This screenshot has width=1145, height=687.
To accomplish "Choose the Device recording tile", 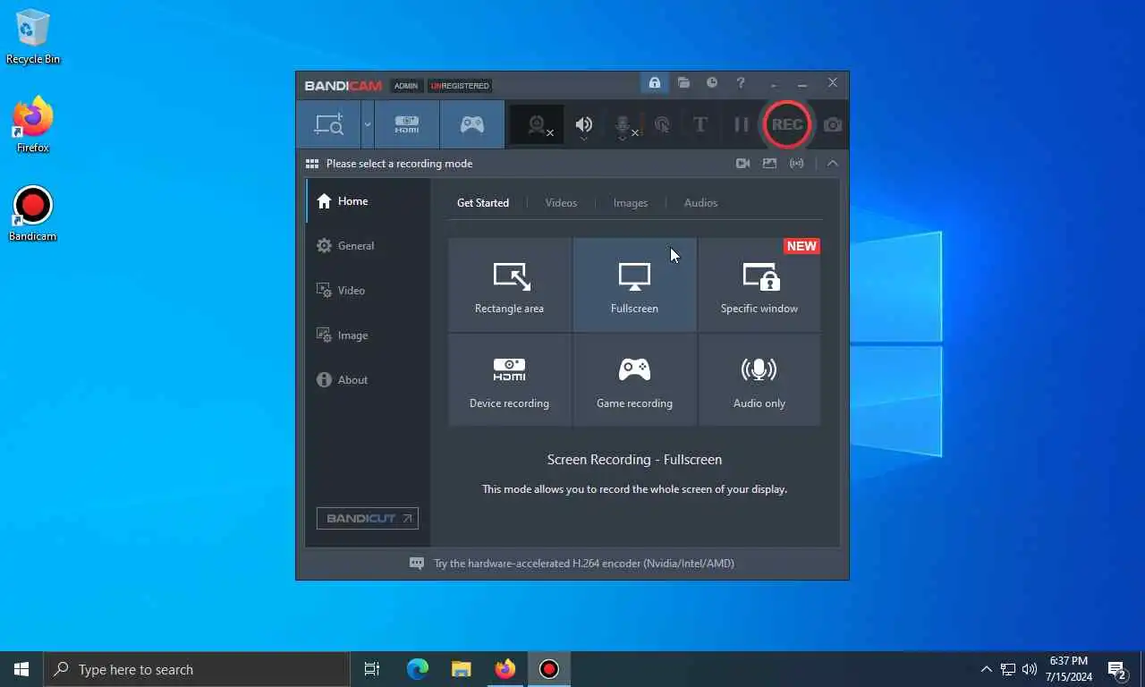I will click(x=510, y=380).
